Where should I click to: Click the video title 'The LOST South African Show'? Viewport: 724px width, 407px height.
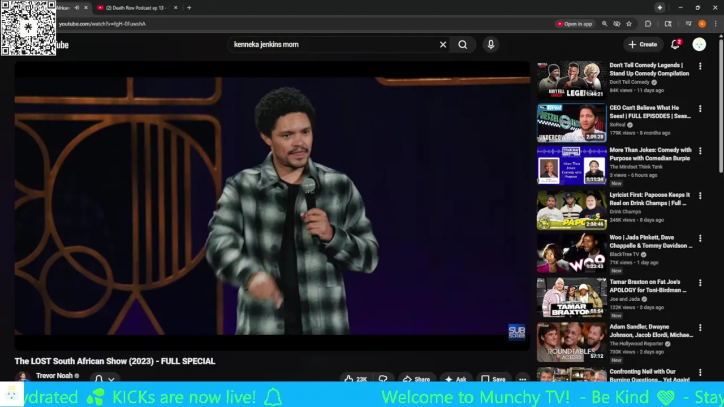tap(115, 361)
